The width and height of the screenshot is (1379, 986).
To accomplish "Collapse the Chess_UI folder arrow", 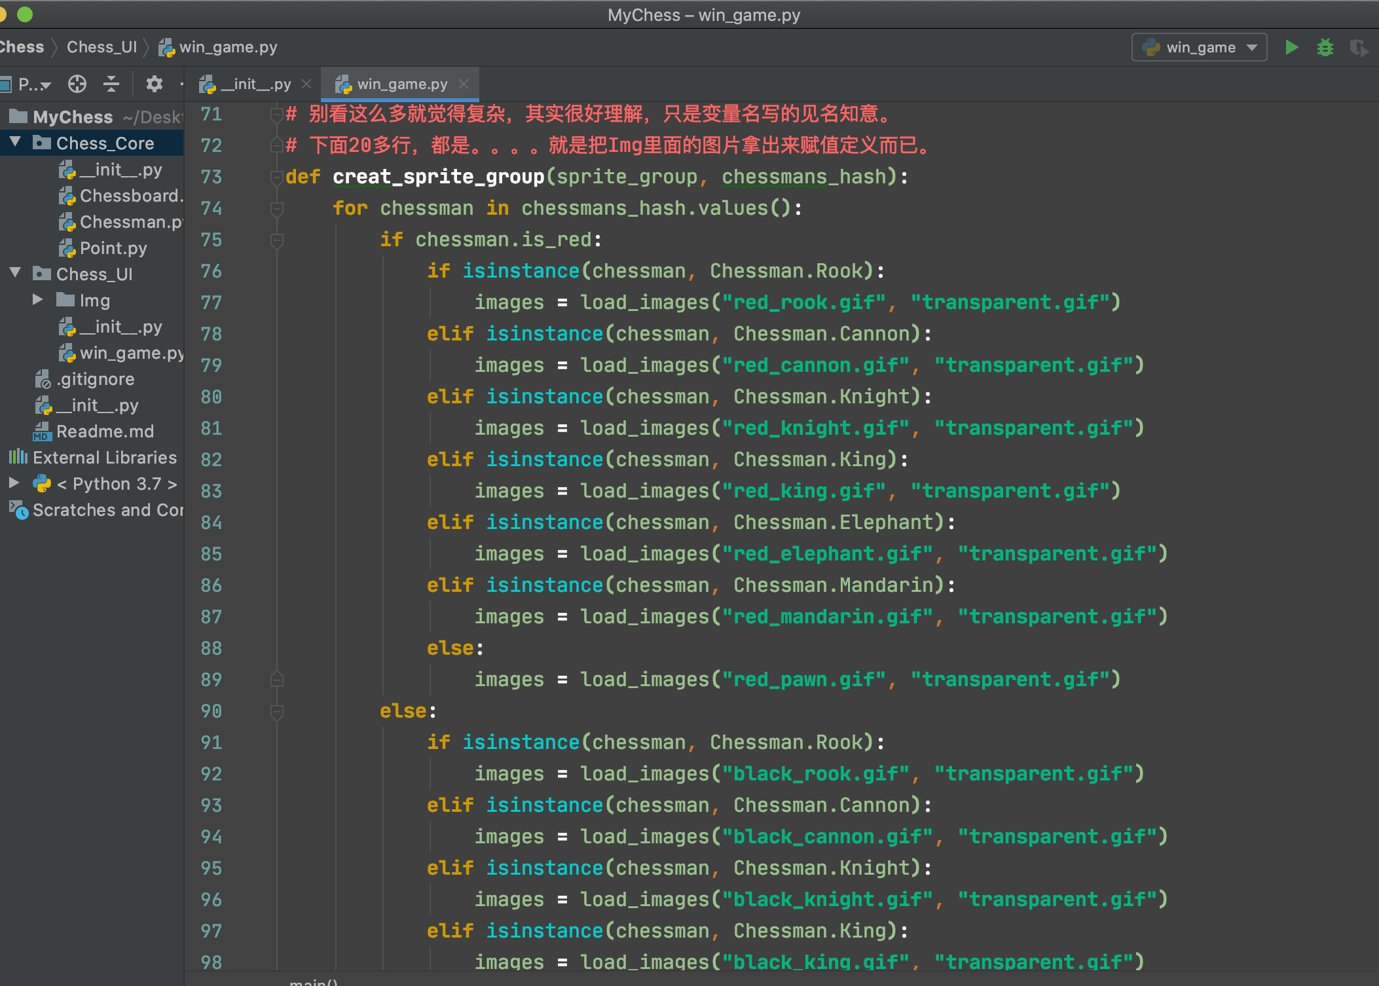I will 15,273.
